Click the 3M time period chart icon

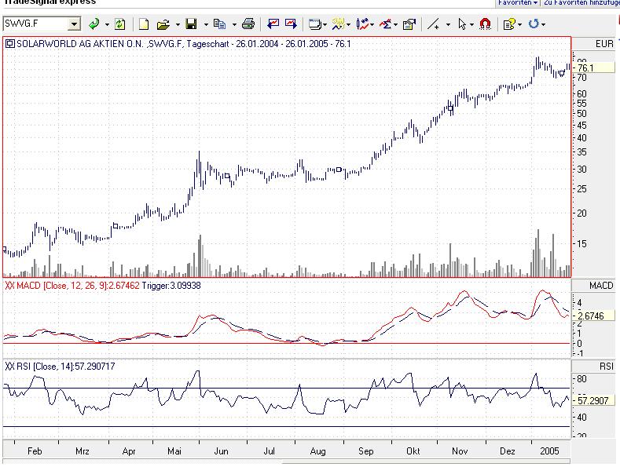click(339, 24)
